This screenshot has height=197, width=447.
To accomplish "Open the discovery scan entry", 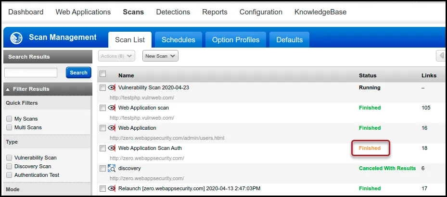I will coord(129,168).
